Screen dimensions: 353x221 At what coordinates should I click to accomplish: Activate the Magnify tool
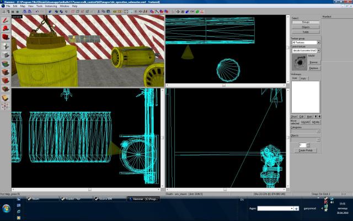(x=5, y=29)
